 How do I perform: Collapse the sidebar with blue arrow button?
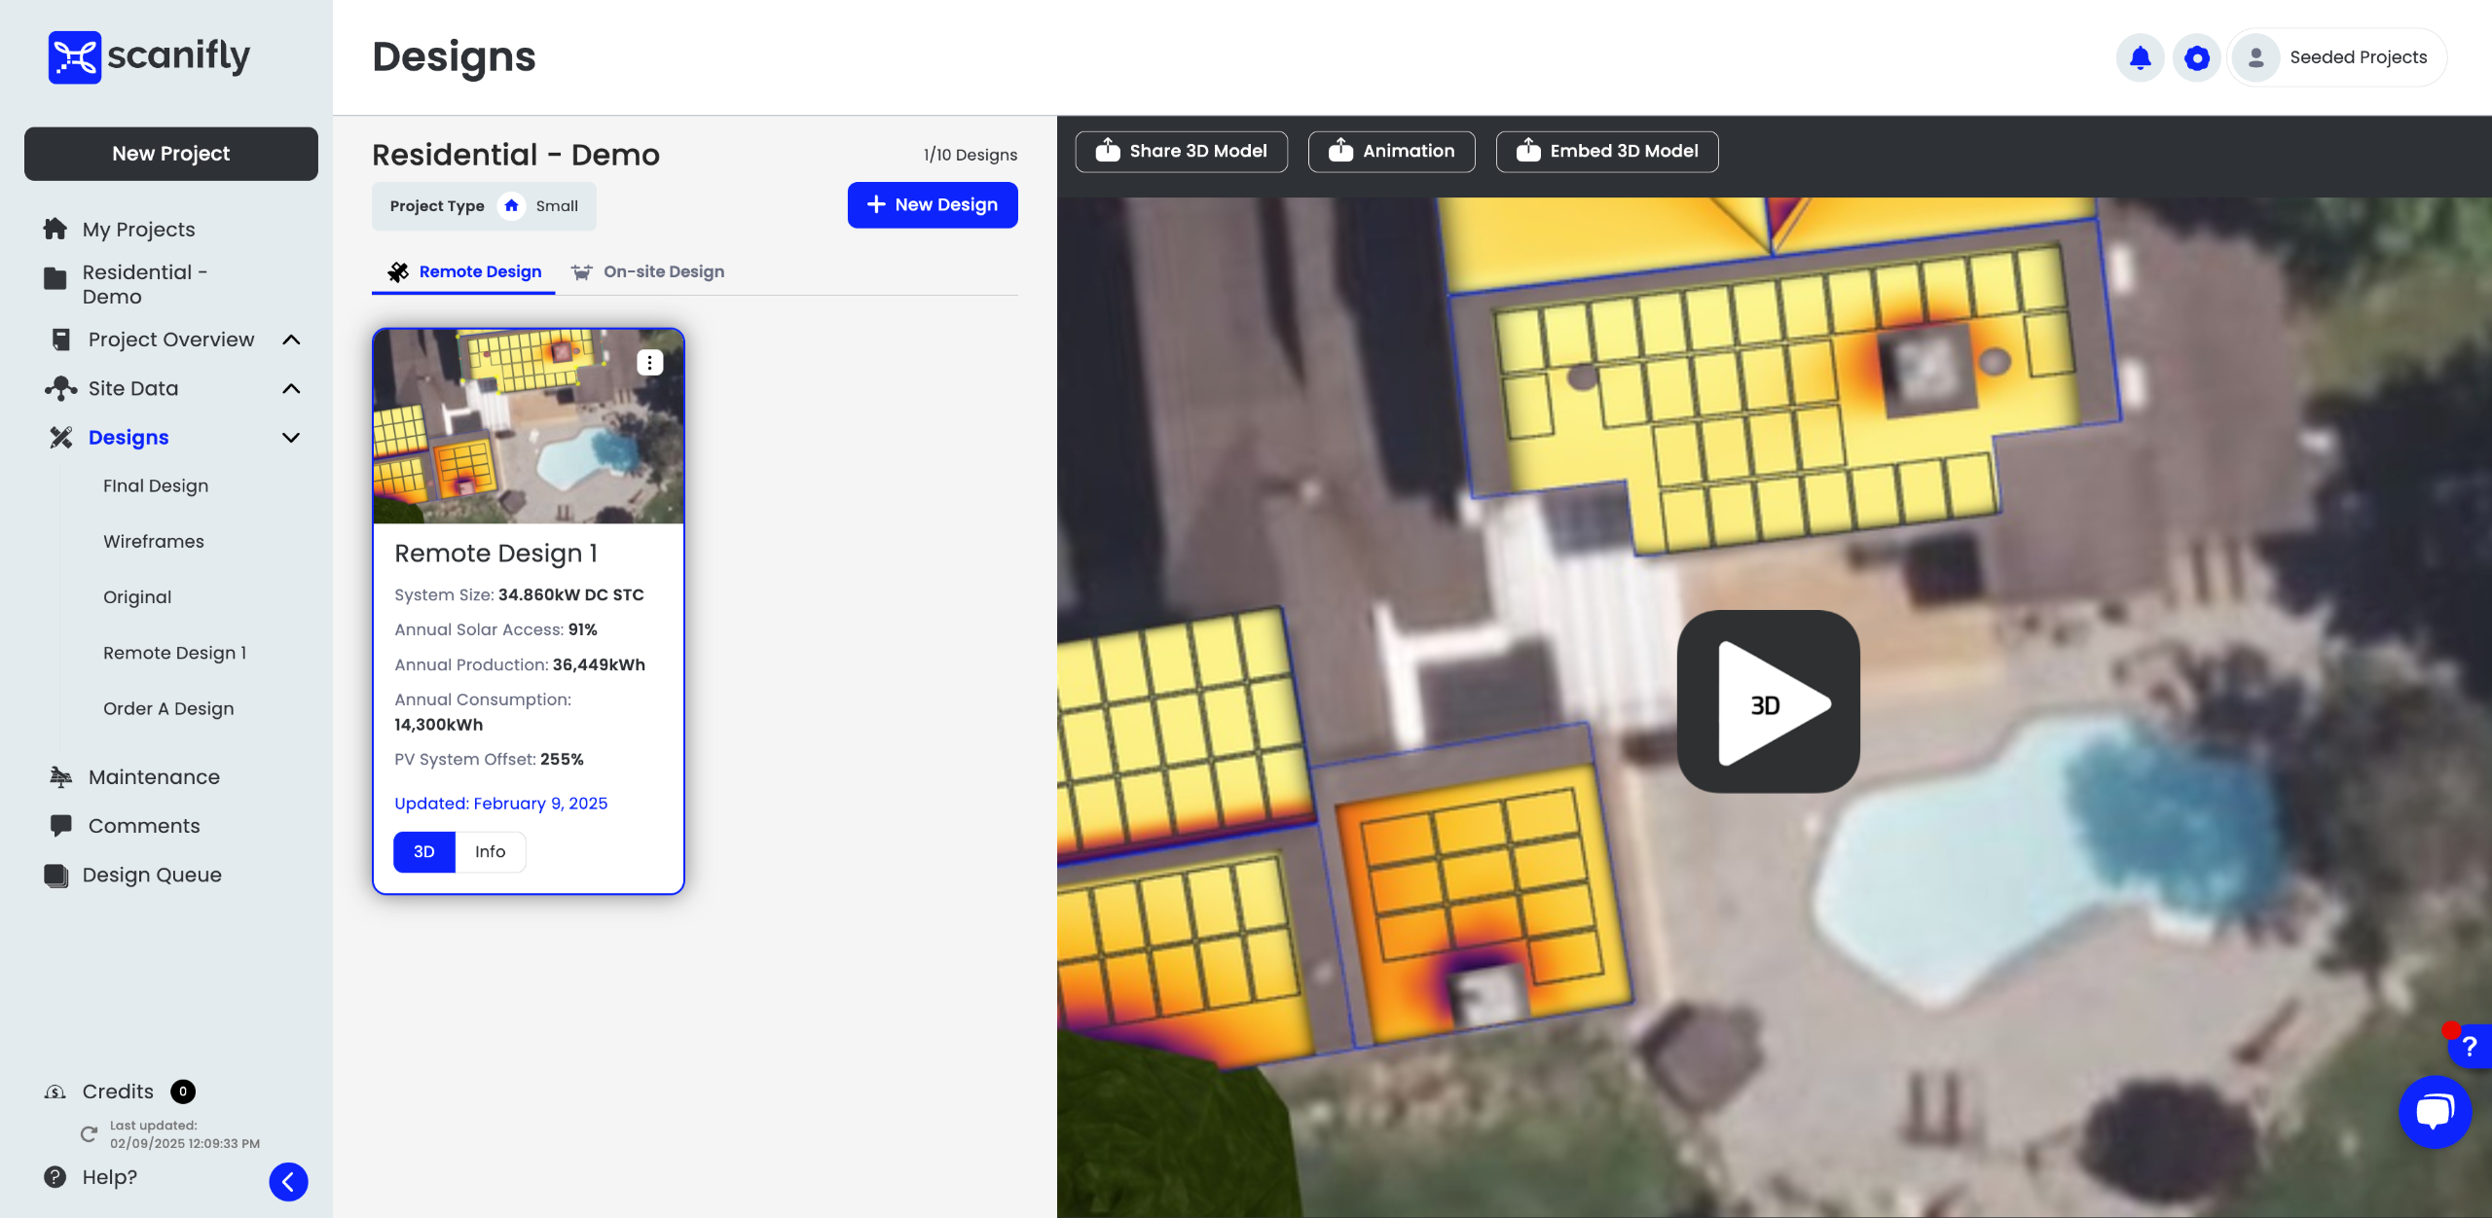(288, 1181)
